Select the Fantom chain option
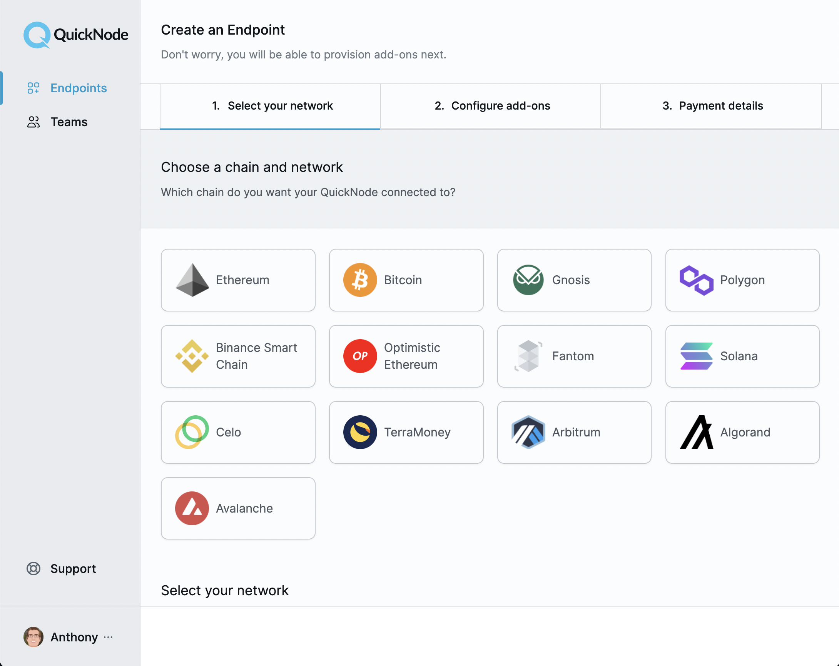This screenshot has width=839, height=666. point(574,356)
